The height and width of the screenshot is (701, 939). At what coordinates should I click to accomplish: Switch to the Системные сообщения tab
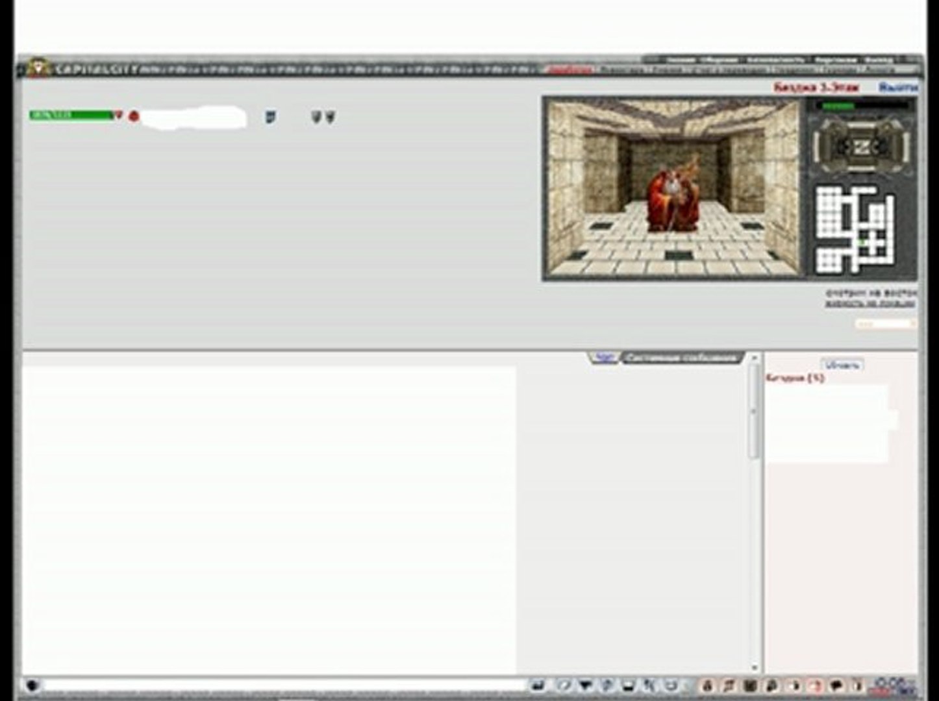pos(682,358)
